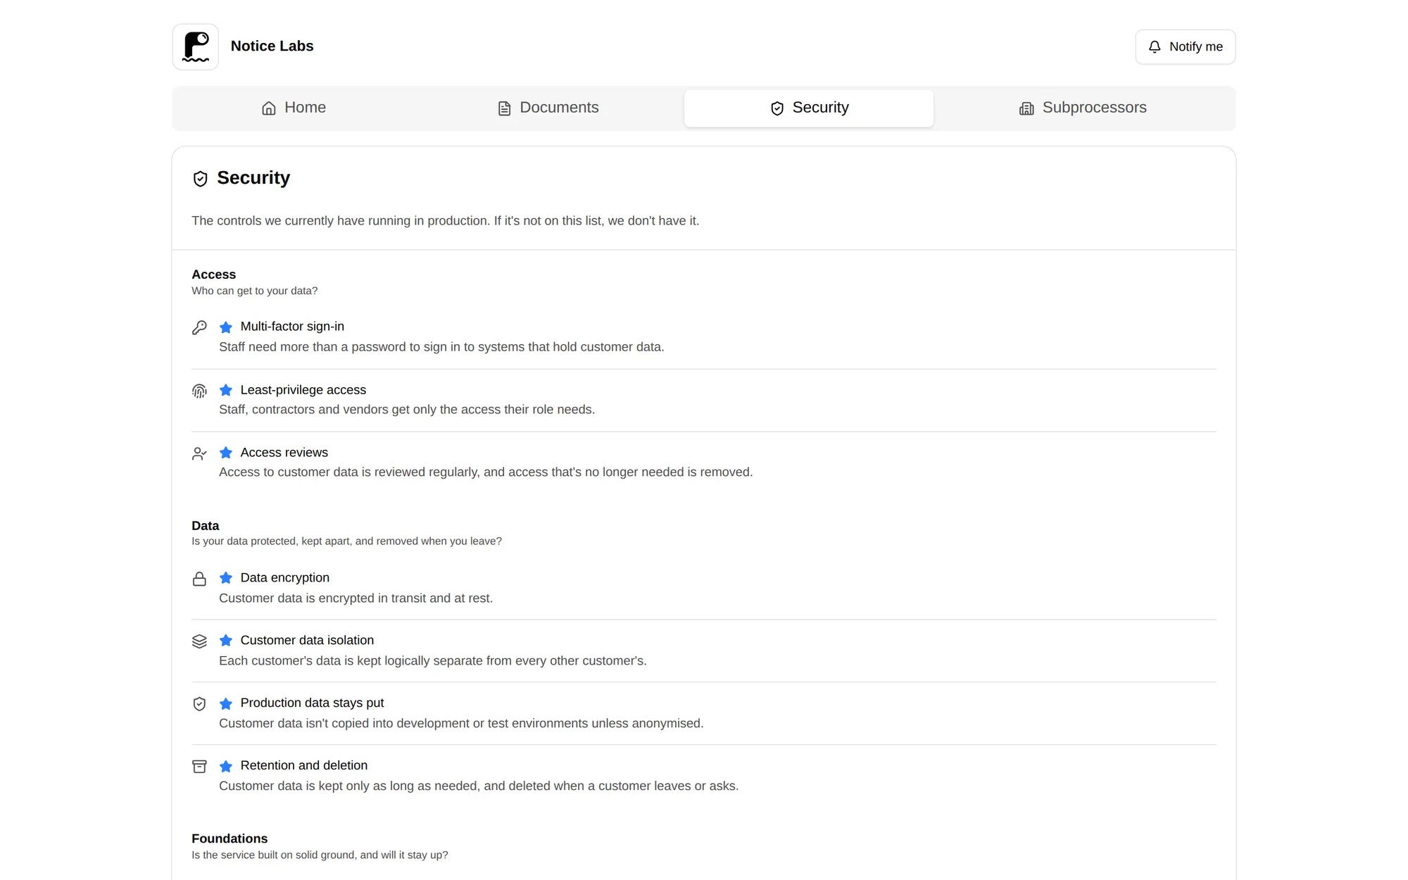Click the fingerprint icon for Least-privilege access
Viewport: 1408px width, 880px height.
tap(199, 391)
